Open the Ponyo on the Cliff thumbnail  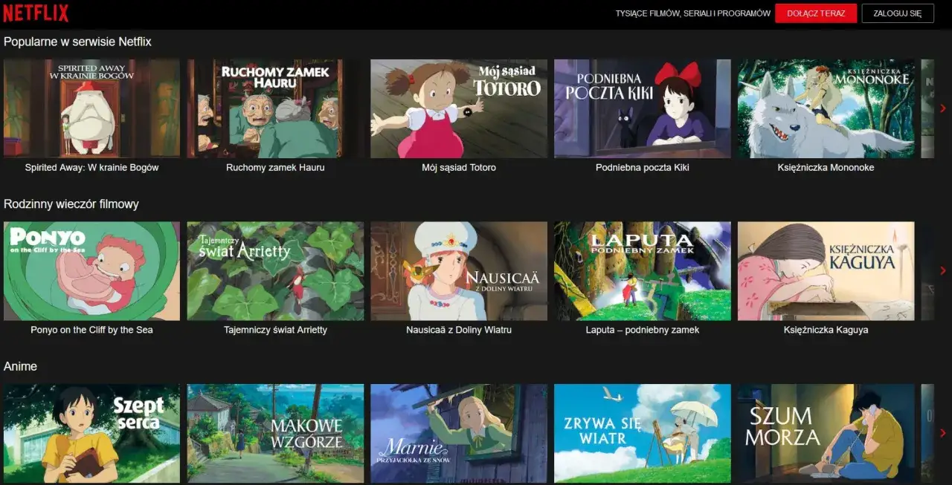(91, 271)
